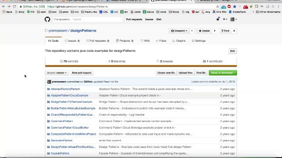The image size is (282, 158).
Task: Go back with browser back arrow
Action: click(4, 7)
